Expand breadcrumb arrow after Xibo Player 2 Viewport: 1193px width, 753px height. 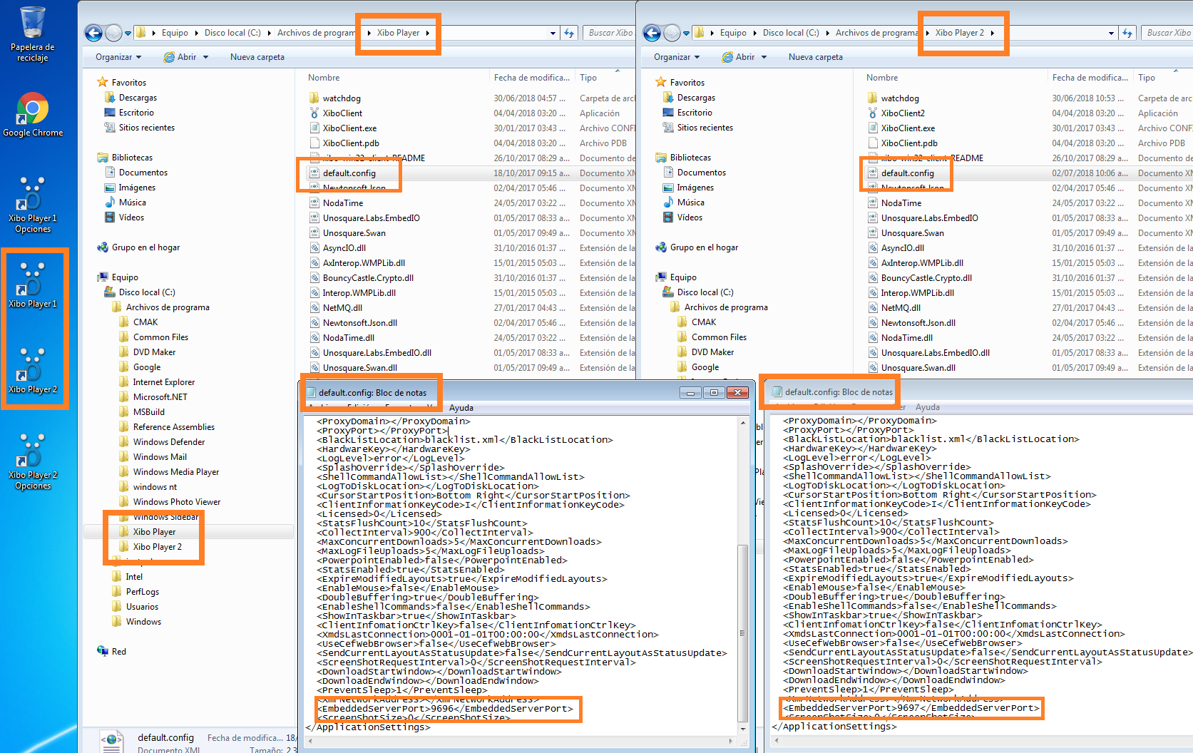(x=992, y=33)
